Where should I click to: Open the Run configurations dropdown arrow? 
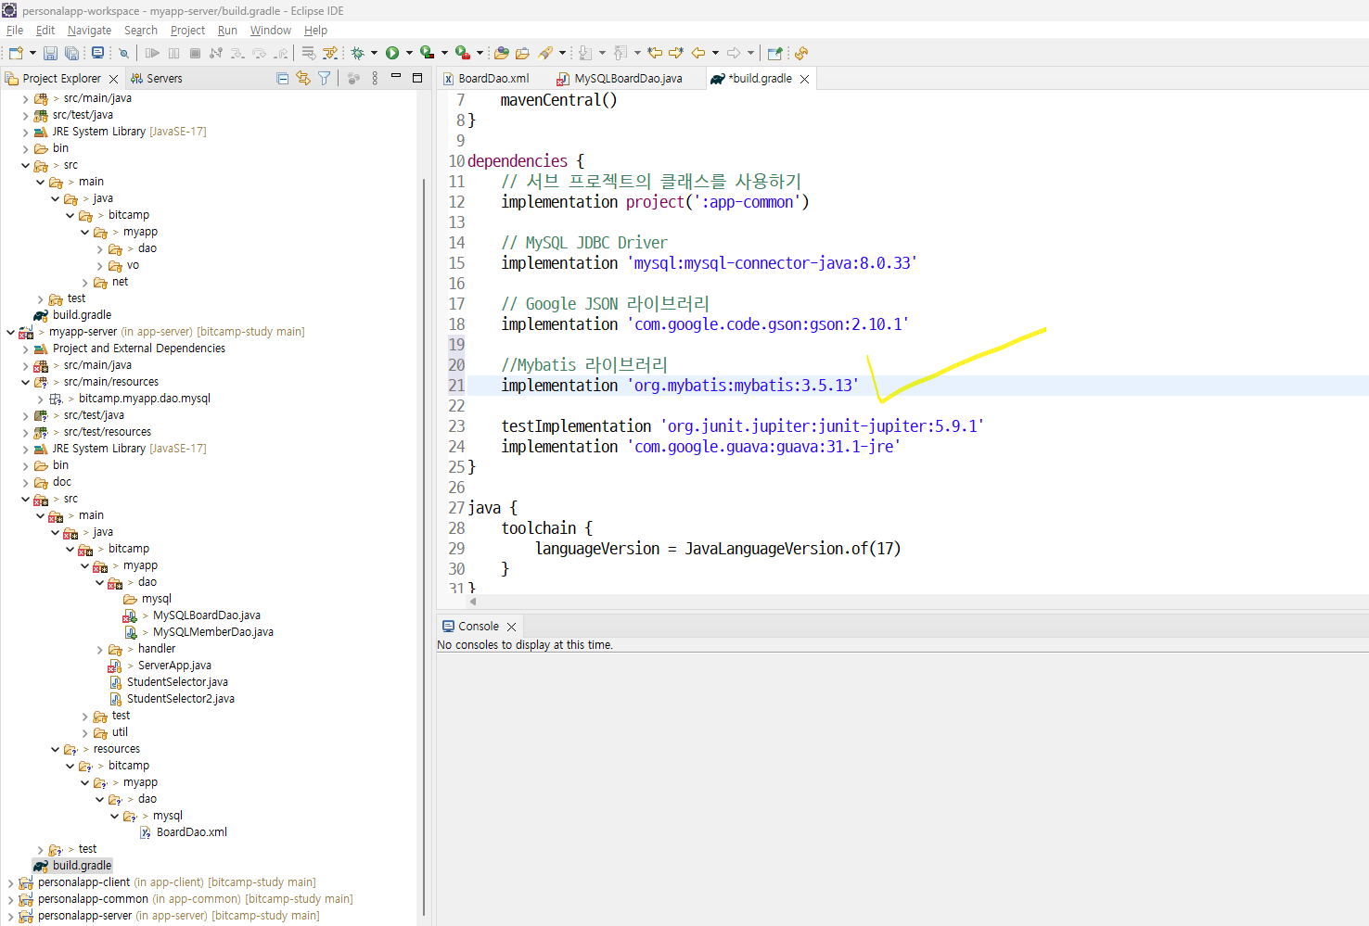[x=409, y=53]
